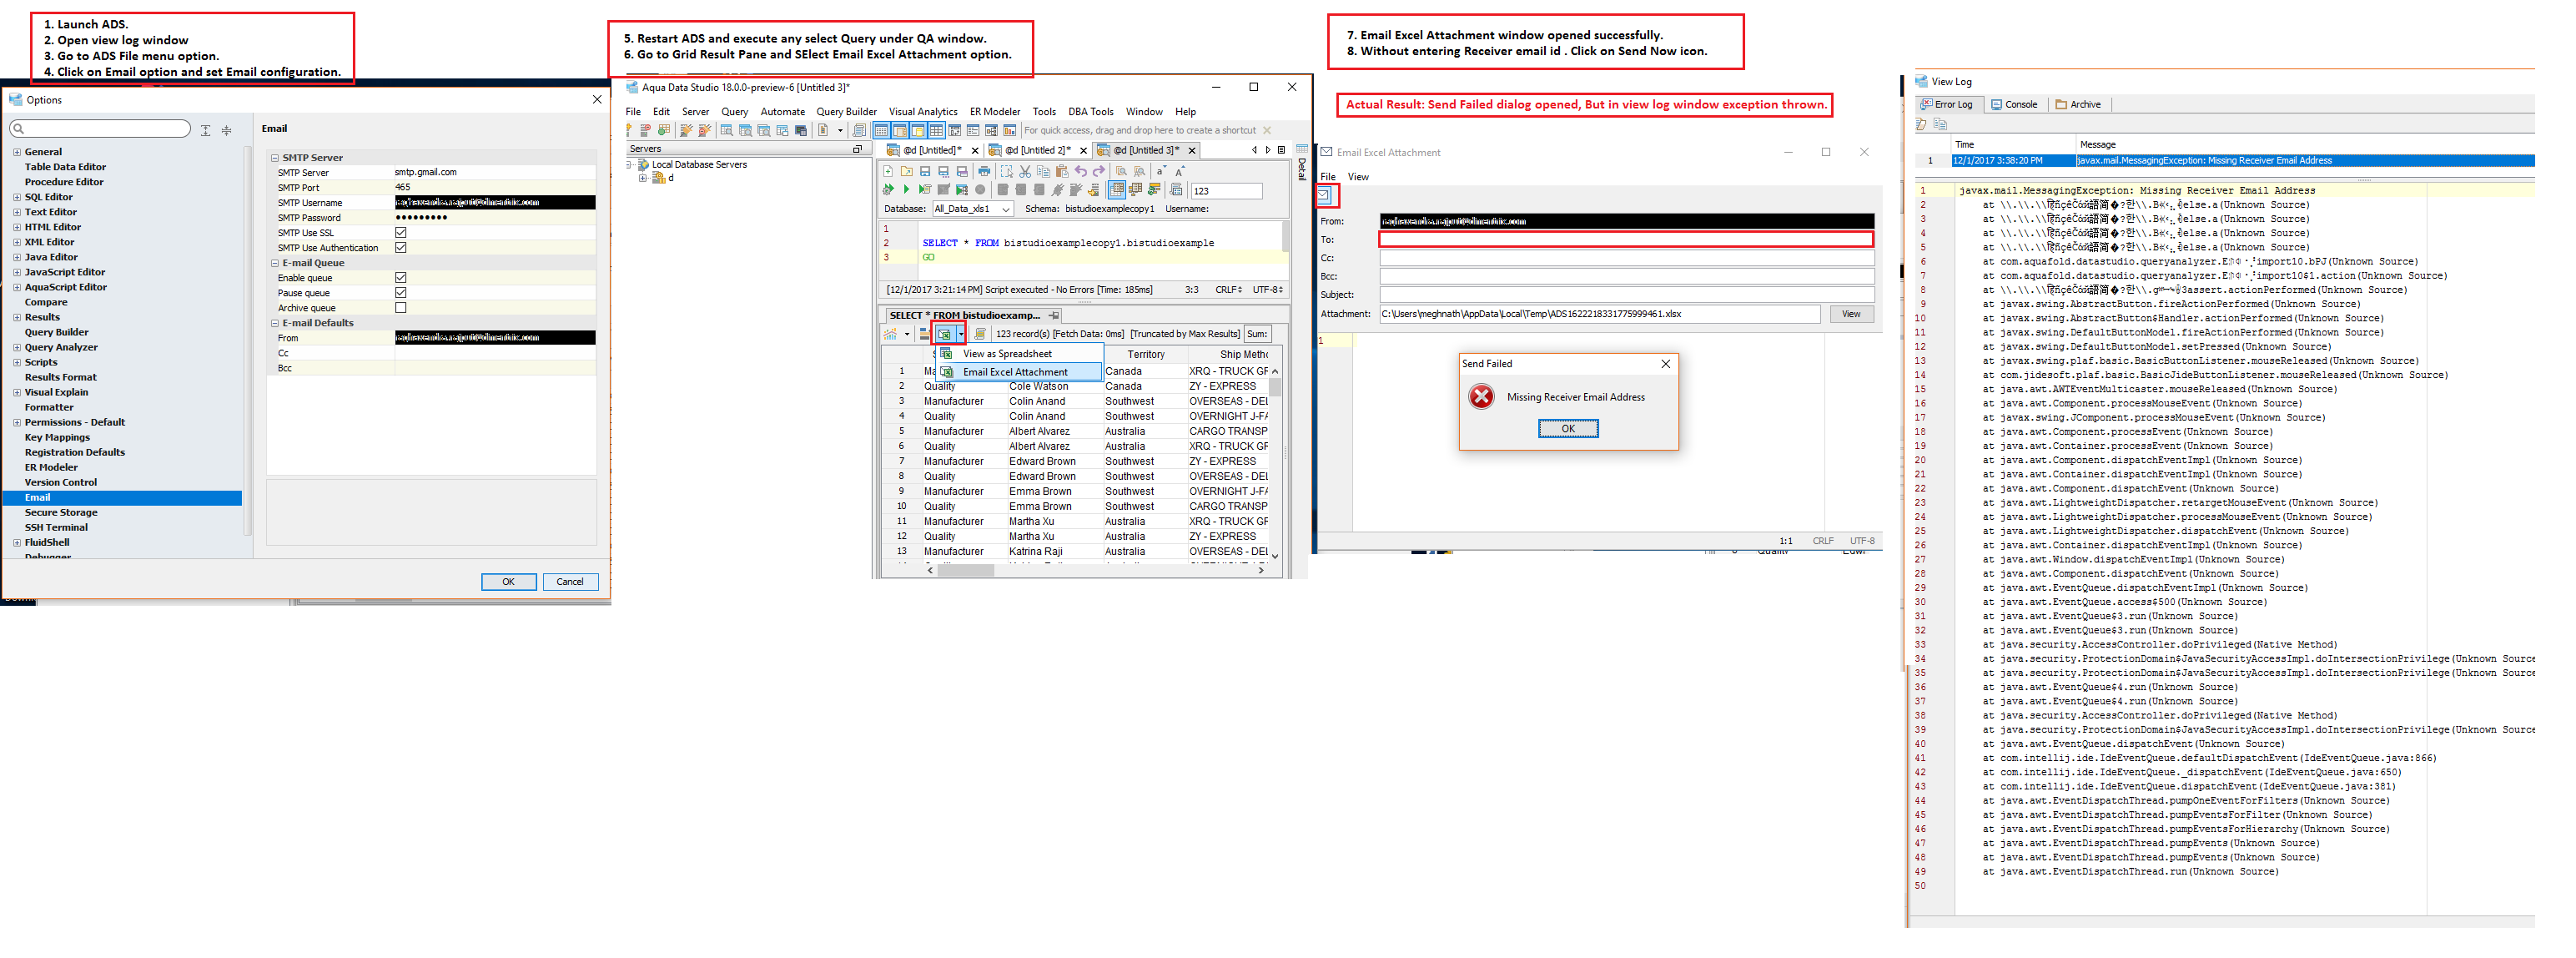Collapse the E-mail Queue section
Image resolution: width=2576 pixels, height=958 pixels.
(x=275, y=263)
